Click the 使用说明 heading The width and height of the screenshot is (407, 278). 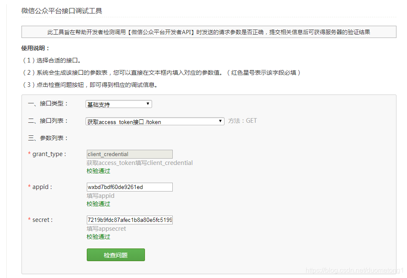35,49
